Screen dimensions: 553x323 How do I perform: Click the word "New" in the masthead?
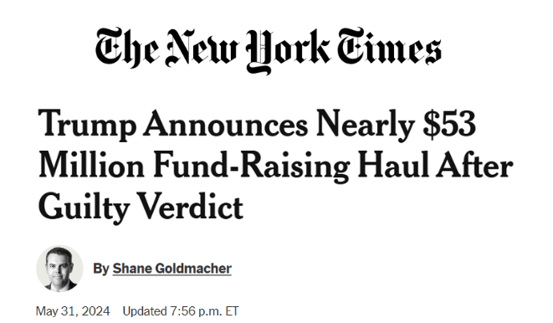coord(202,48)
